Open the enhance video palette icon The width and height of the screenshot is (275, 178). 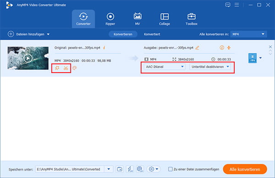click(75, 68)
